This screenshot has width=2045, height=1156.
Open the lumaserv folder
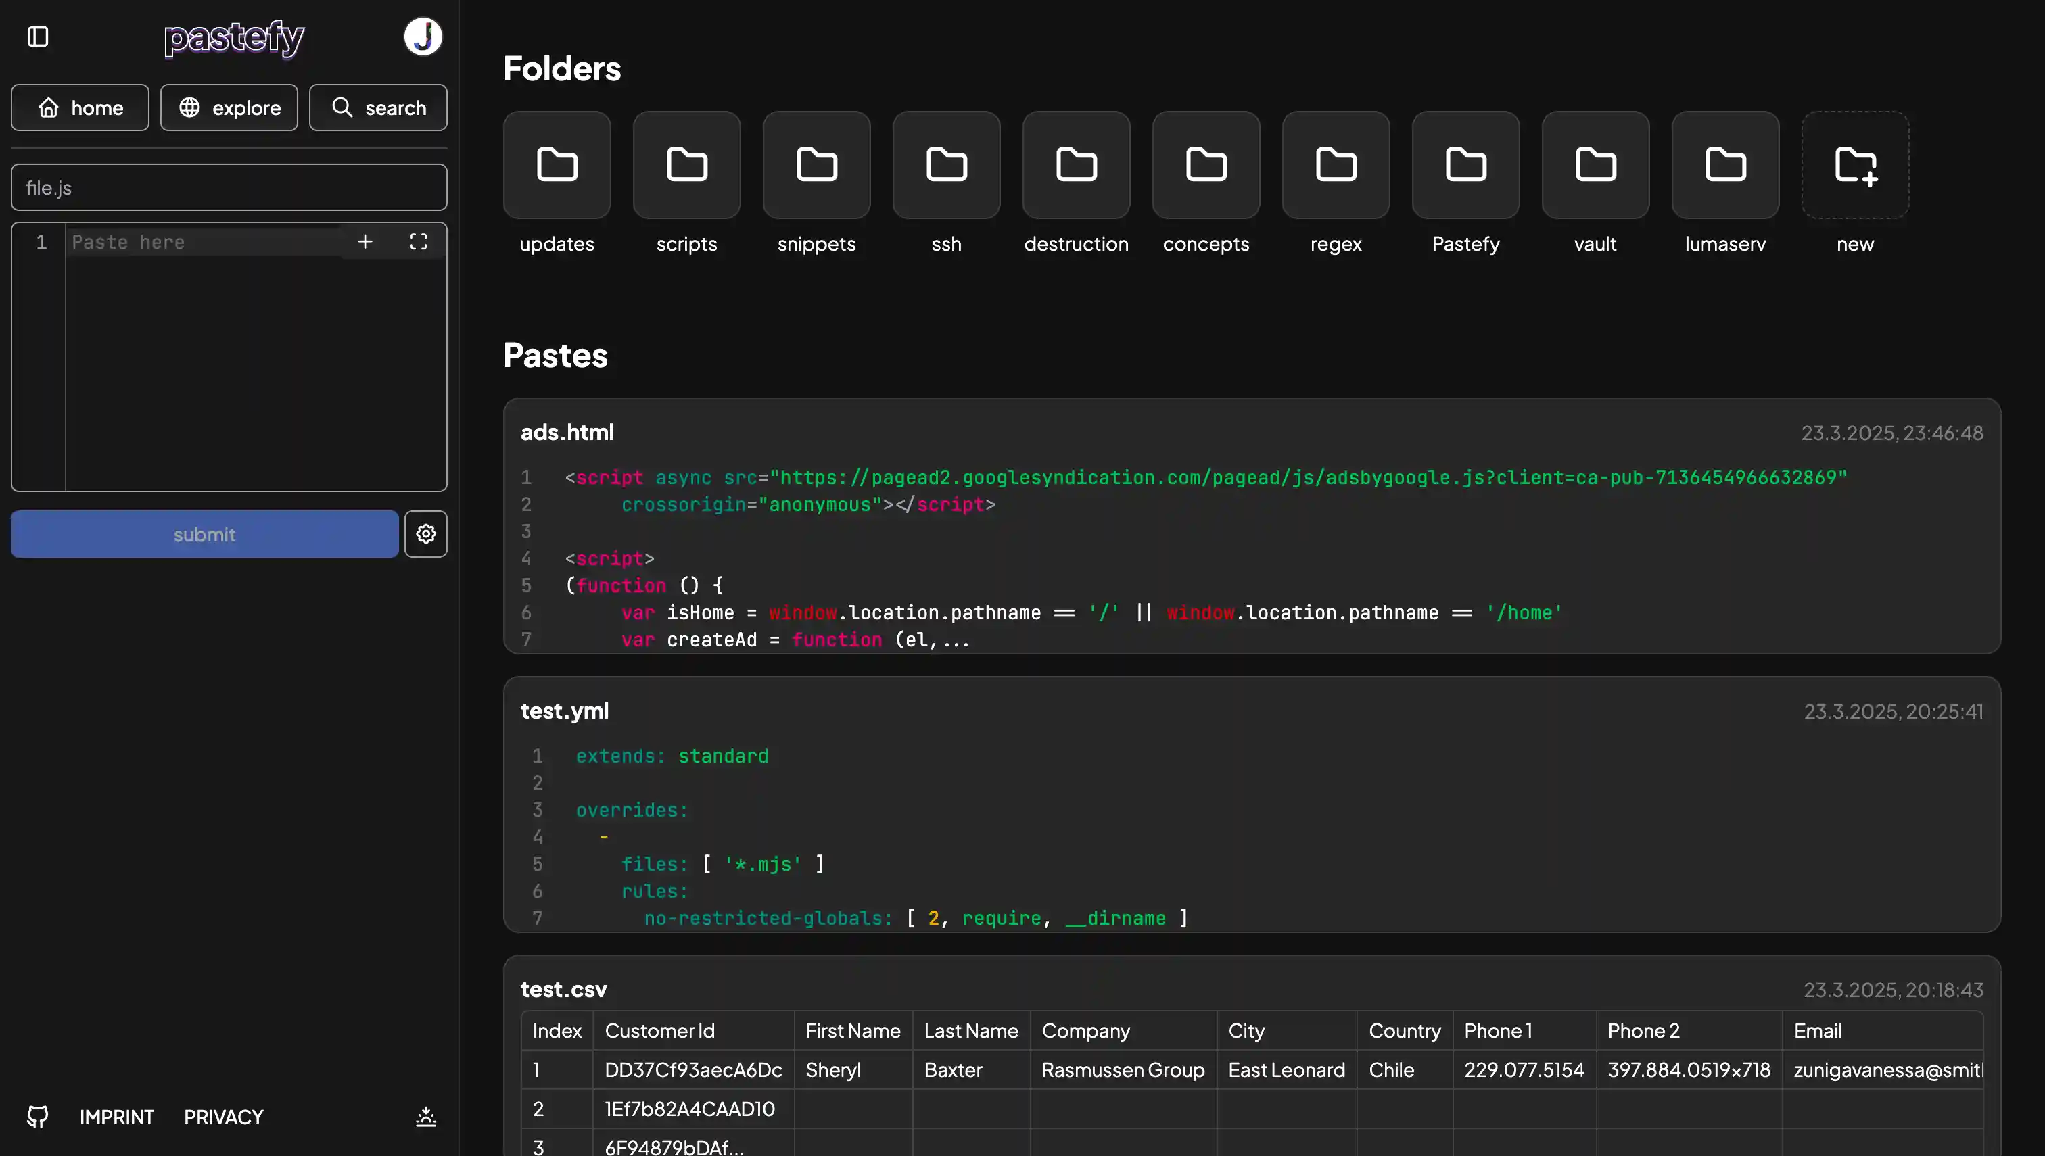click(1724, 165)
